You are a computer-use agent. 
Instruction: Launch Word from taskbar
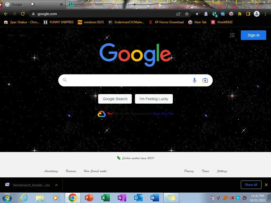[155, 198]
